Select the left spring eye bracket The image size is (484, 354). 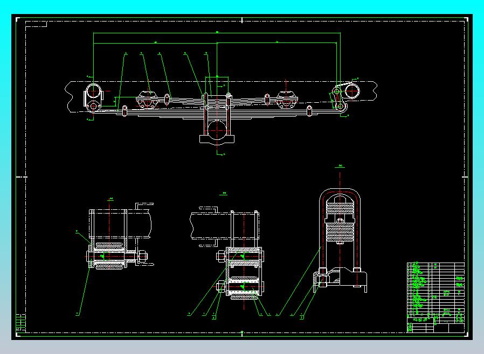[x=93, y=97]
